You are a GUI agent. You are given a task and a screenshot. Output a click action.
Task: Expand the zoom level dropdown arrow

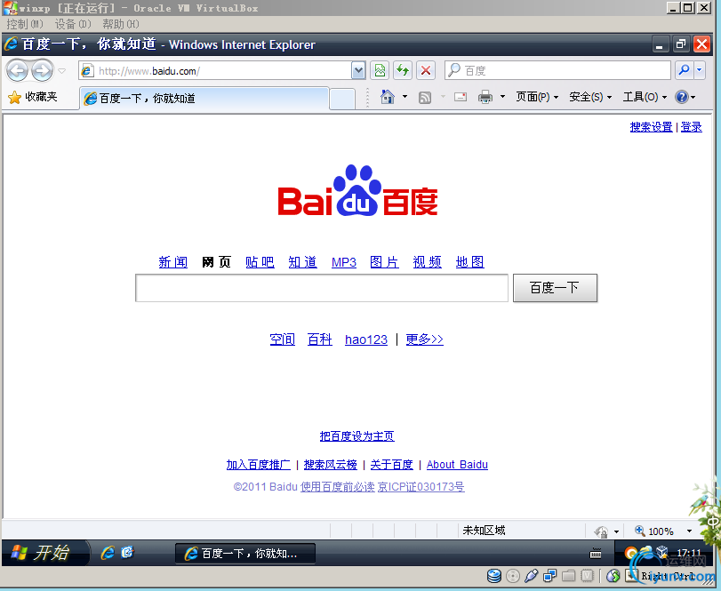pyautogui.click(x=689, y=531)
